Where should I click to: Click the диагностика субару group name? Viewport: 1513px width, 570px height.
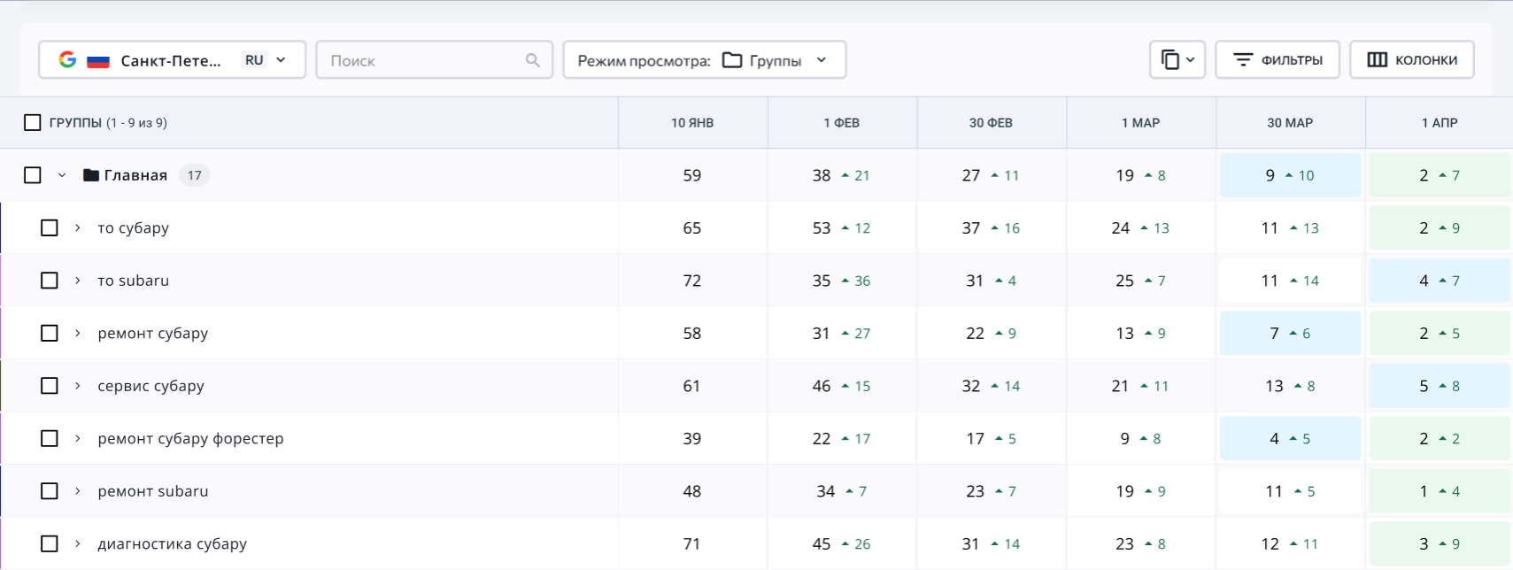pyautogui.click(x=173, y=544)
